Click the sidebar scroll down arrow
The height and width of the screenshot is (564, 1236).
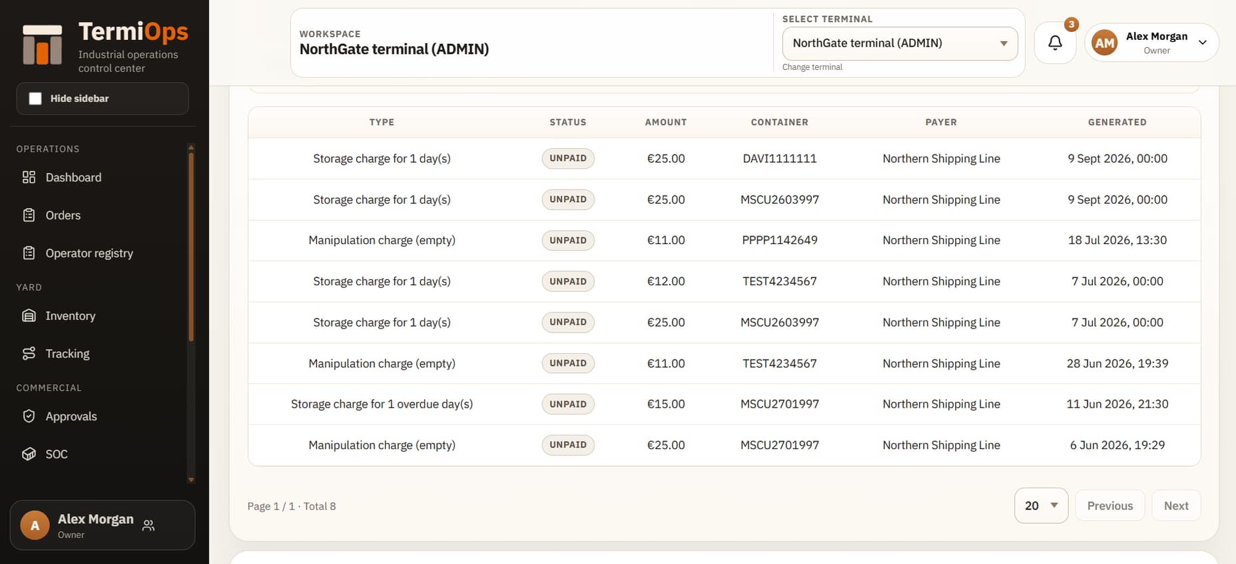(191, 480)
